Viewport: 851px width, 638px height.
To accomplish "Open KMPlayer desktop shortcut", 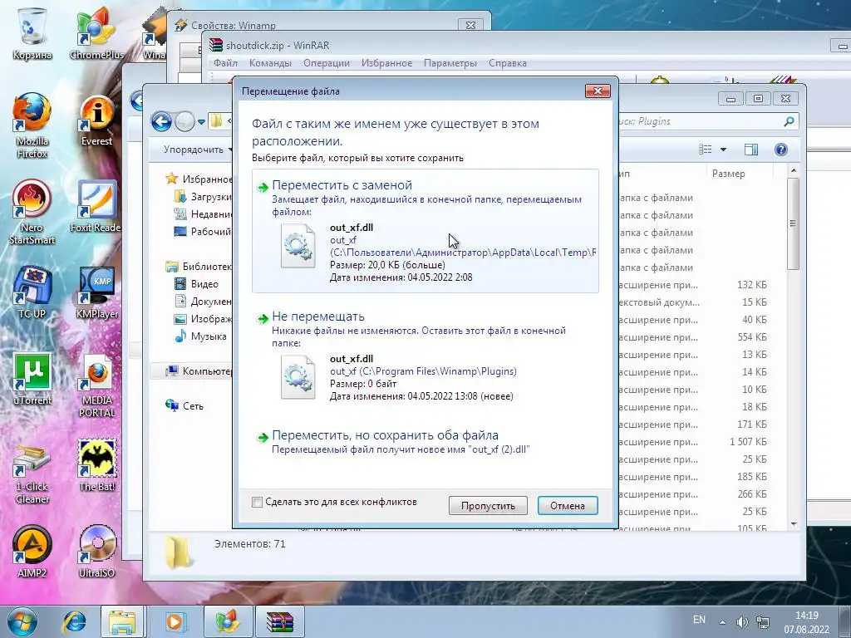I will 96,293.
